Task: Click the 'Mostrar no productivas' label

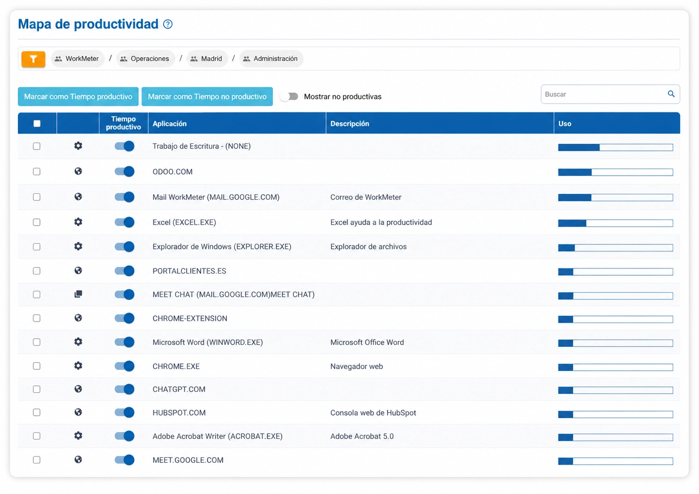Action: [343, 96]
